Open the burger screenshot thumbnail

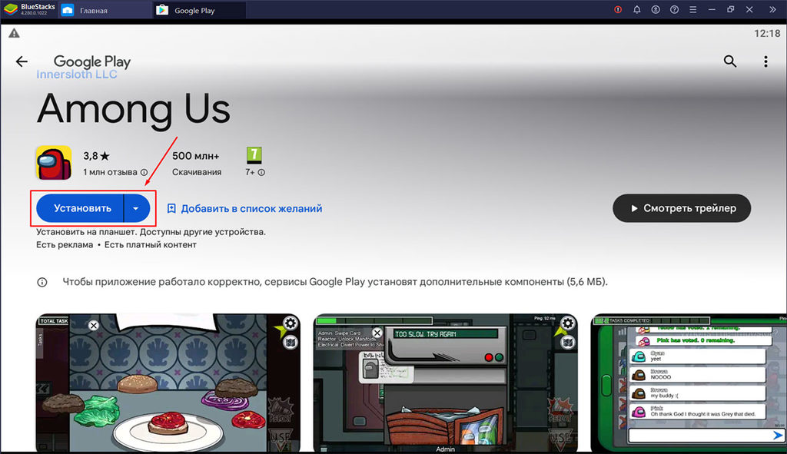pos(168,383)
